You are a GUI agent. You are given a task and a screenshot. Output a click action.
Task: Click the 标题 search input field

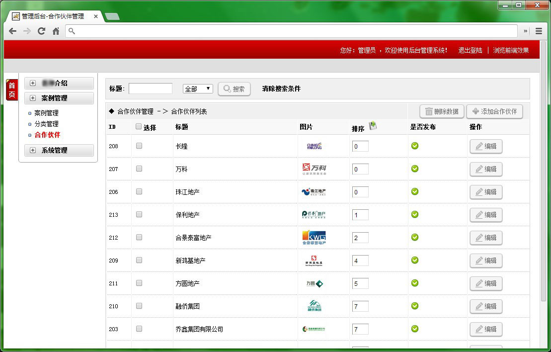pyautogui.click(x=151, y=88)
